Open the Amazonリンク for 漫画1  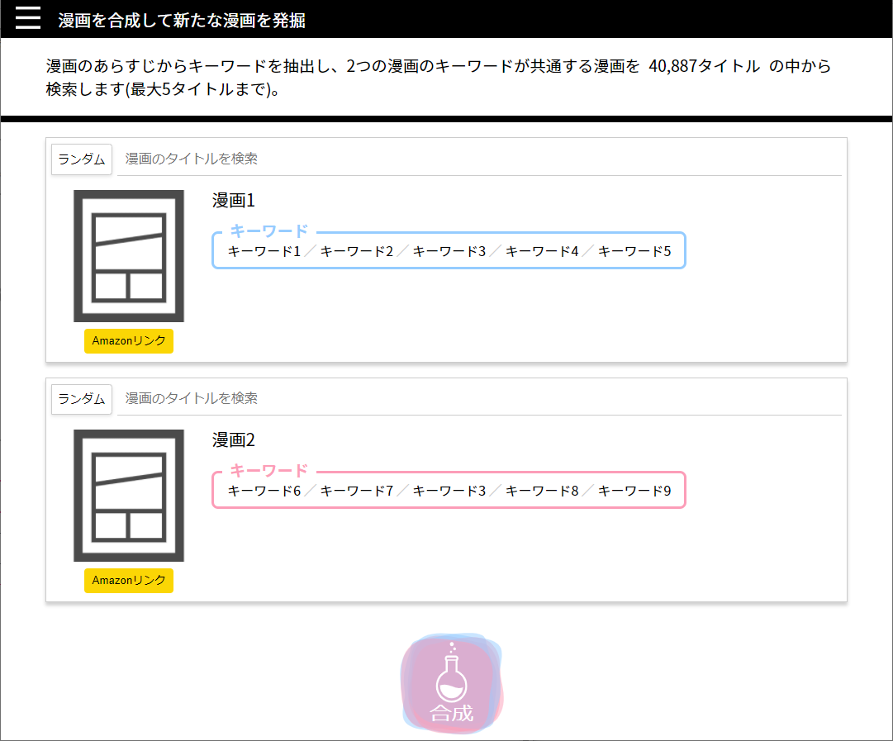pos(128,340)
